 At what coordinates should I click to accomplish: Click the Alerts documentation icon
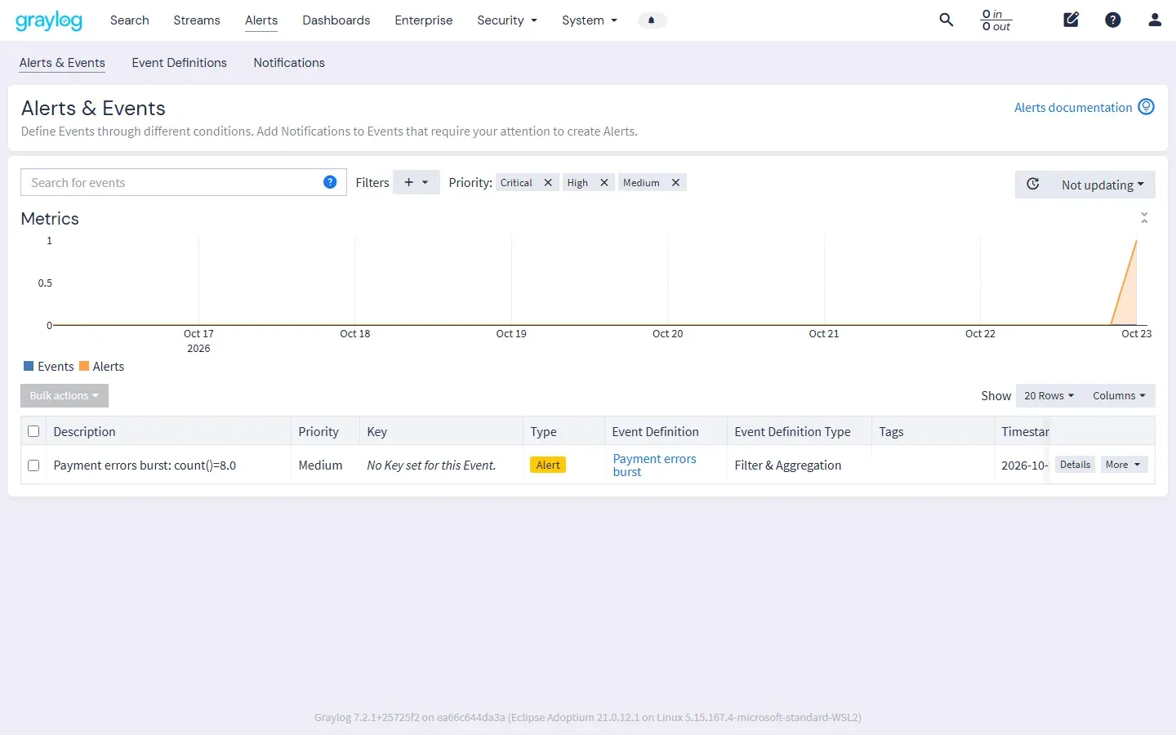[1147, 107]
